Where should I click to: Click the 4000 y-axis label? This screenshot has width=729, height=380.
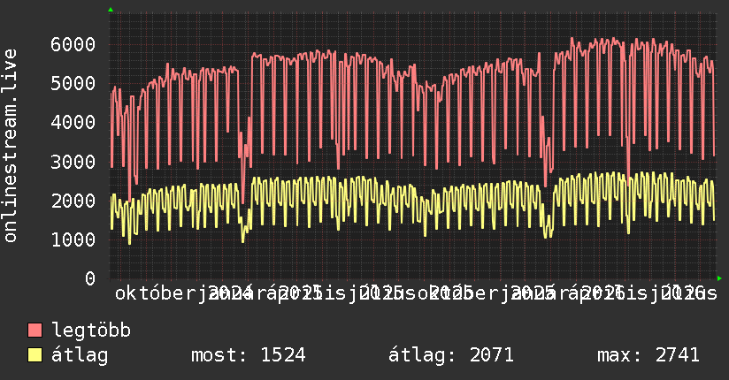(73, 123)
